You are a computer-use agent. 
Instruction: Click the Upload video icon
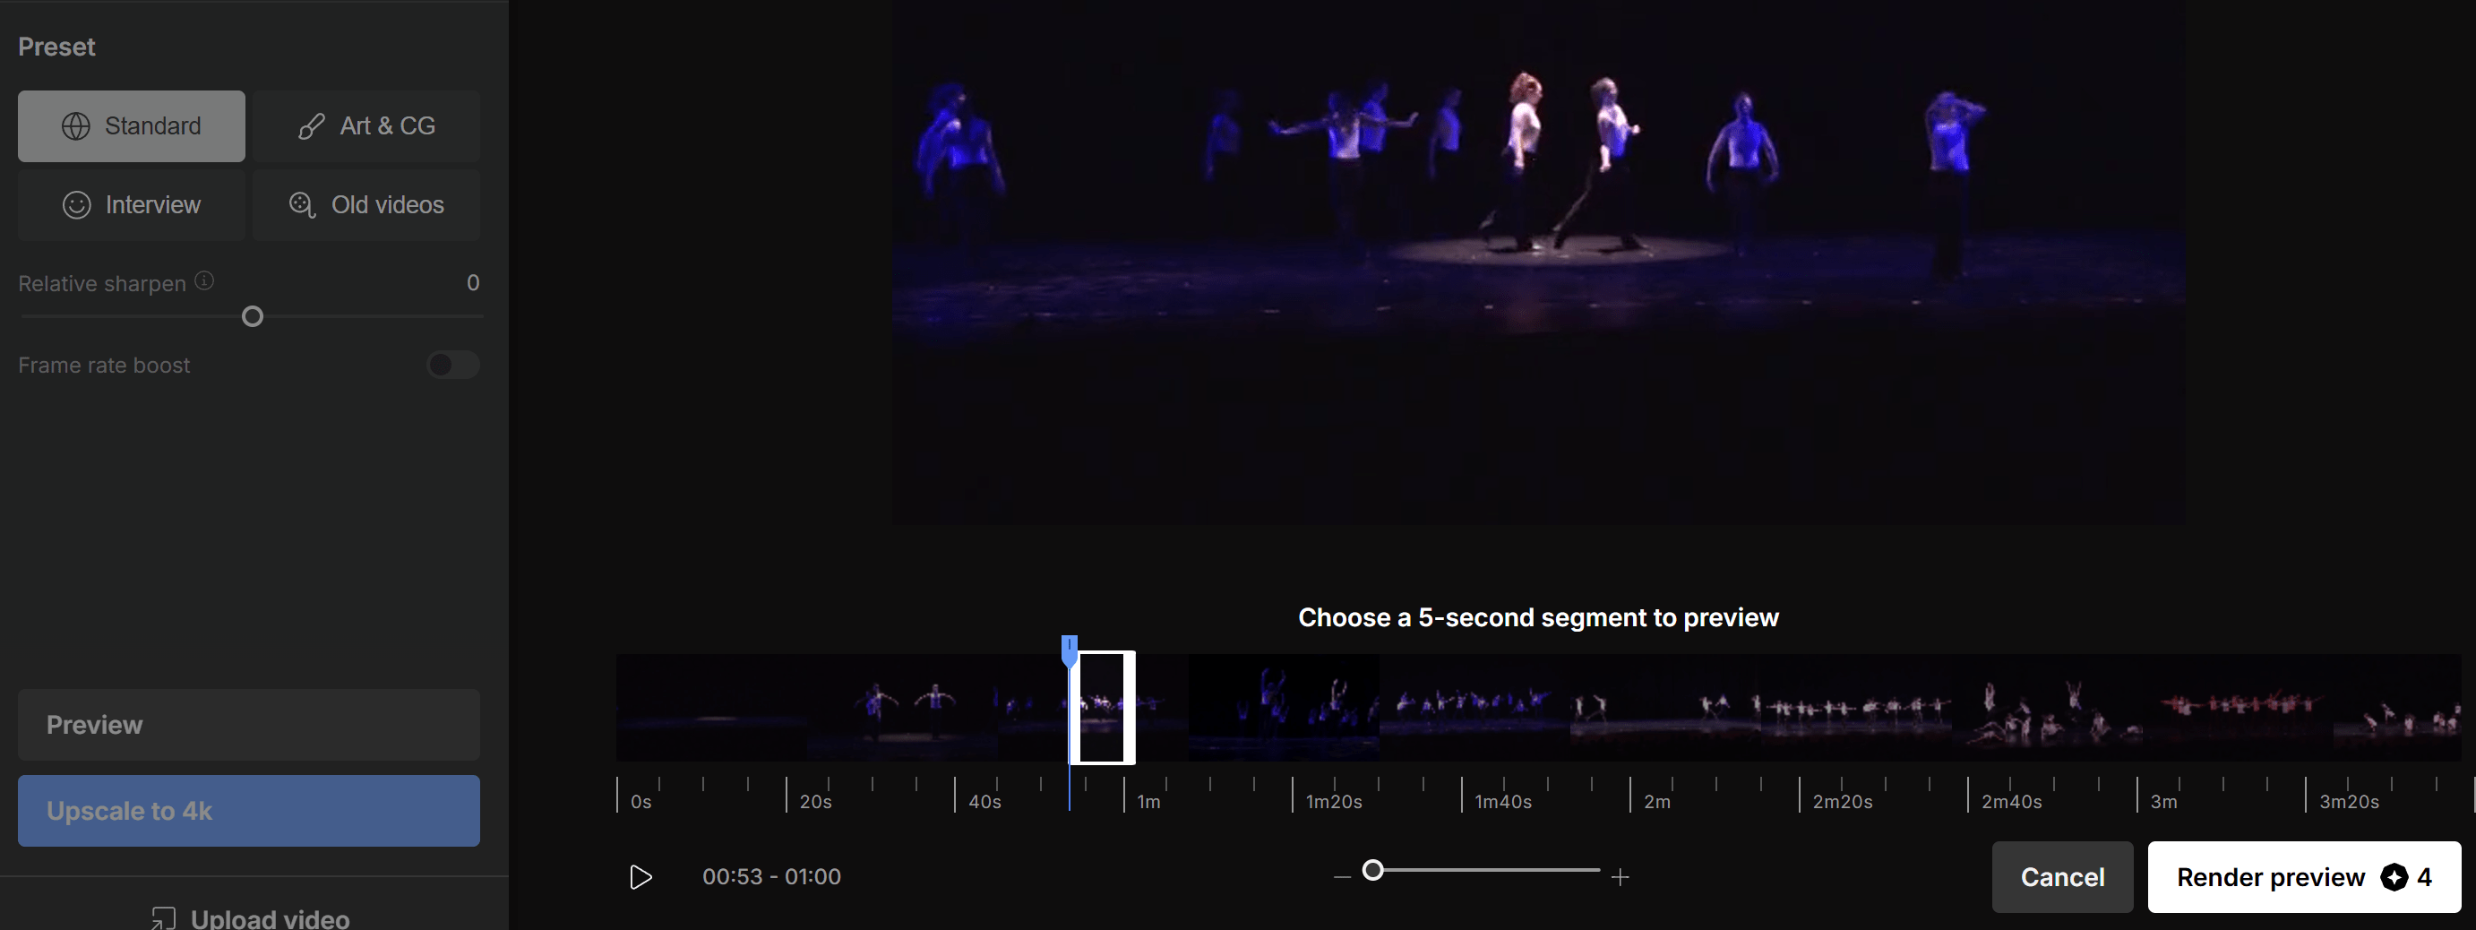[163, 918]
